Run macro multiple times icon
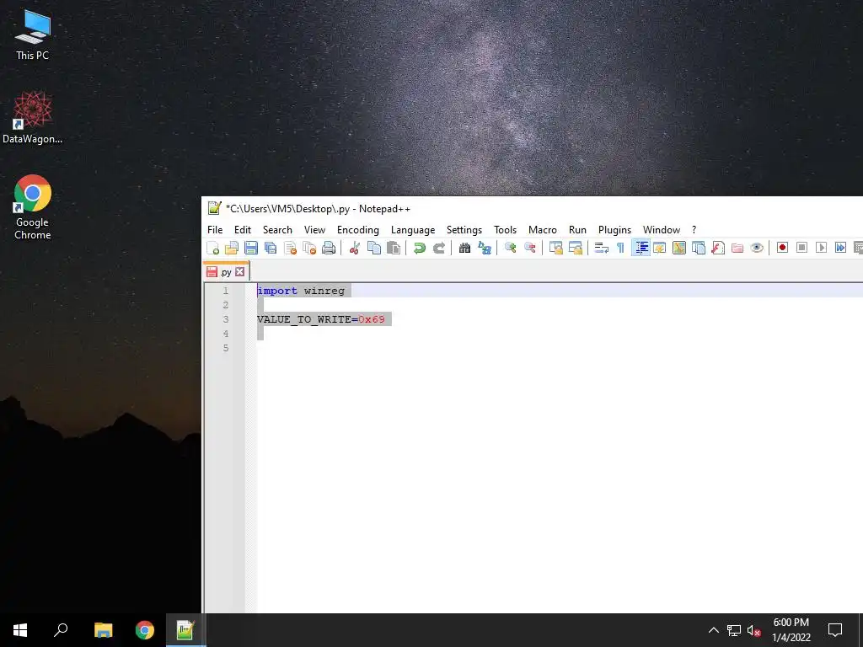 840,248
